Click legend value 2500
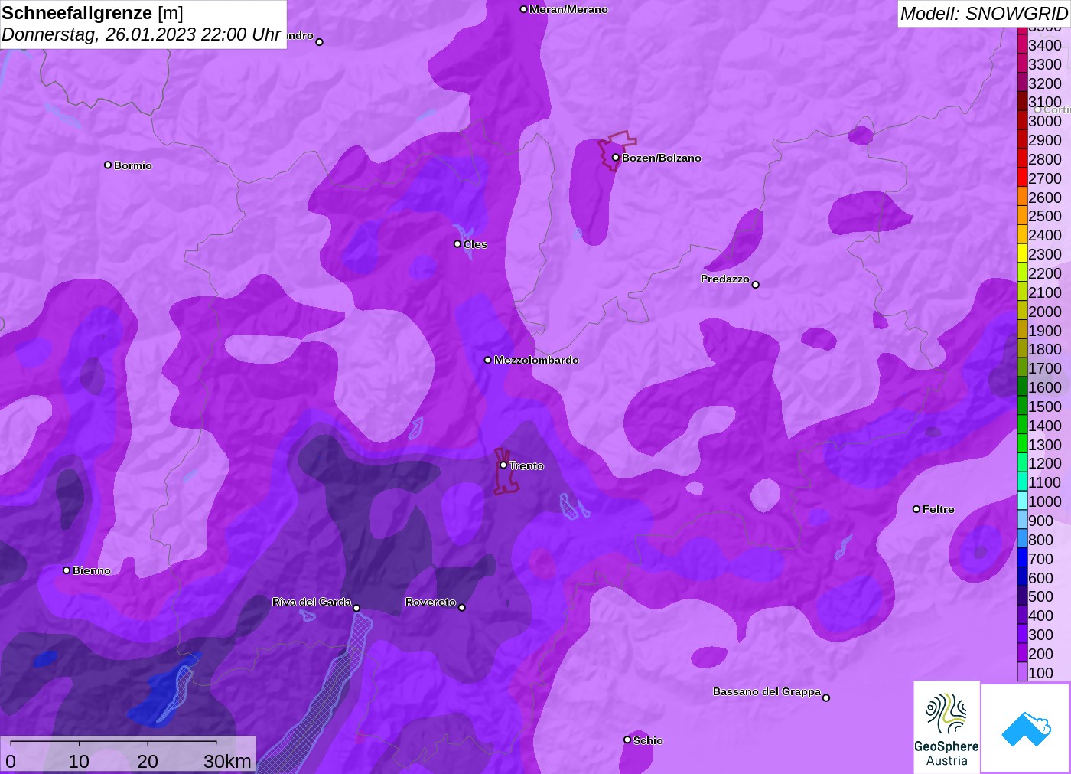1071x774 pixels. [1045, 216]
